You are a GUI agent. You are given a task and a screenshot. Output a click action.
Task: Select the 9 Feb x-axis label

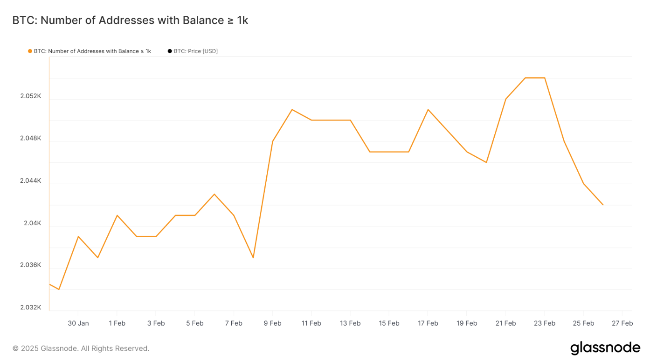(x=272, y=323)
